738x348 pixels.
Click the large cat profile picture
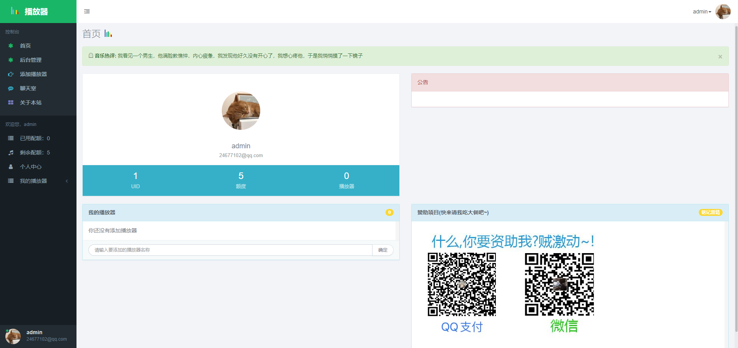pyautogui.click(x=241, y=111)
